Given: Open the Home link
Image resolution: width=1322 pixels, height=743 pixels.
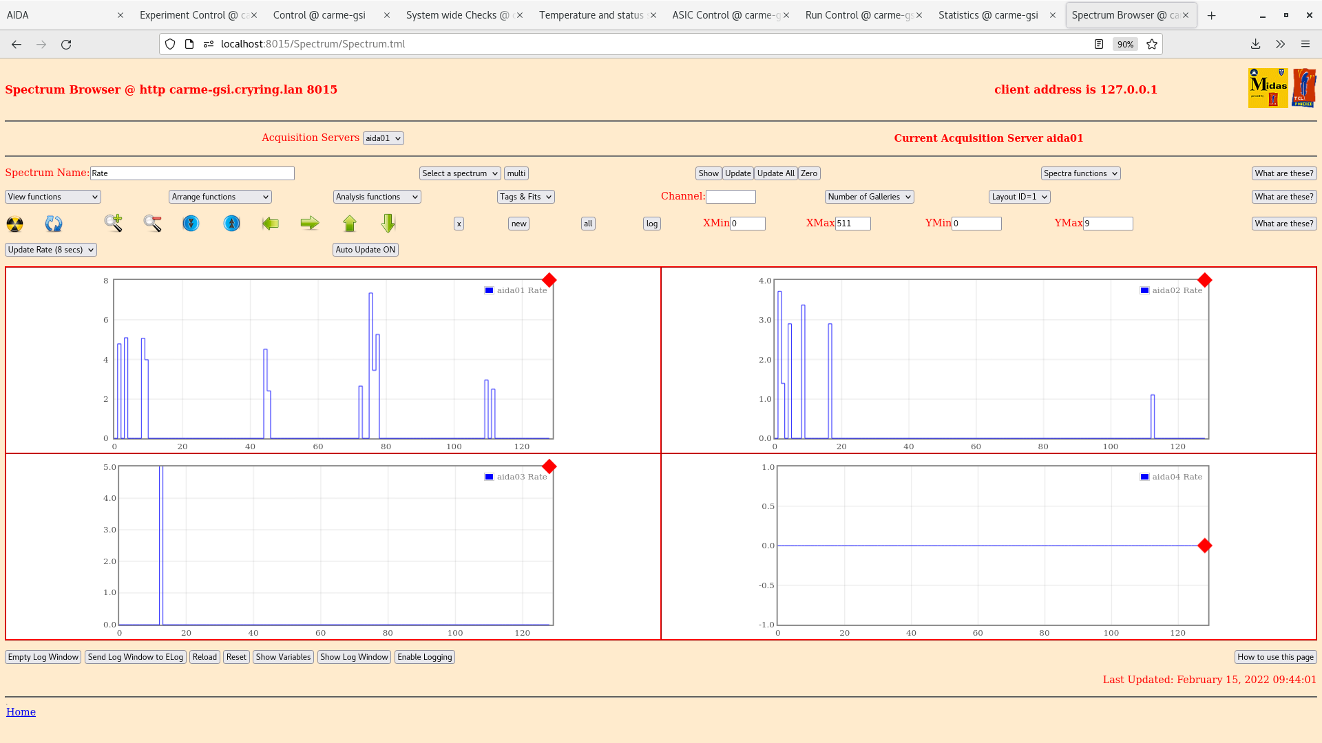Looking at the screenshot, I should click(21, 712).
